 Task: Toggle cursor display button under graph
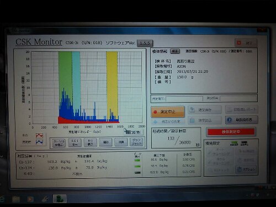click(x=59, y=143)
